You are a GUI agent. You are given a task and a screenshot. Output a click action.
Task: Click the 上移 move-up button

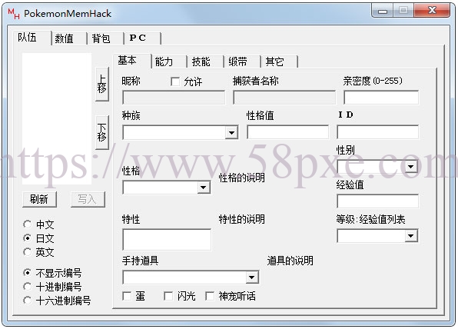(x=102, y=84)
